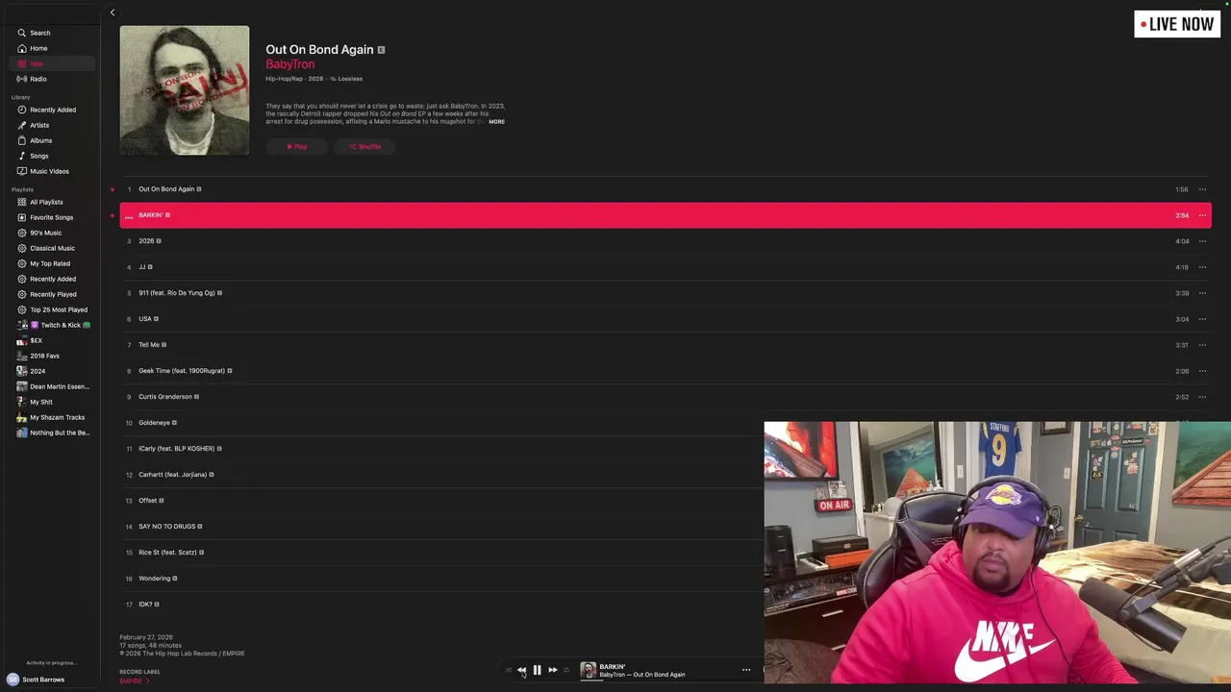Open the Dean Martin Essentials playlist
1231x692 pixels.
click(x=52, y=386)
